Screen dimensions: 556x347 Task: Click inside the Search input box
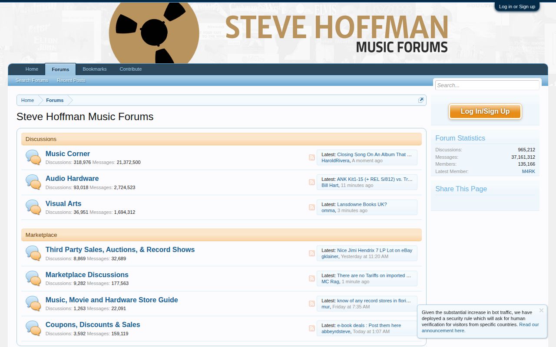[x=486, y=85]
